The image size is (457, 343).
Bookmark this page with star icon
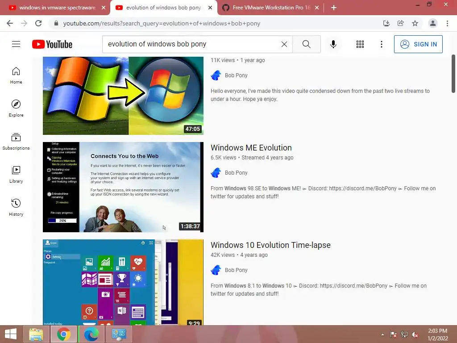point(415,23)
